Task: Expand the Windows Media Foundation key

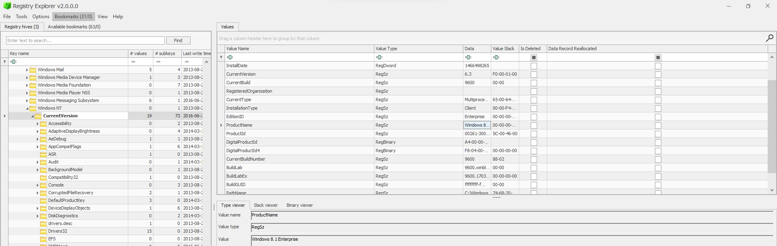Action: click(27, 85)
